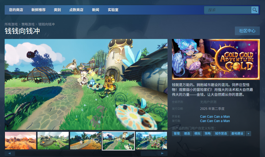Go to the 新闻 tab

(96, 10)
